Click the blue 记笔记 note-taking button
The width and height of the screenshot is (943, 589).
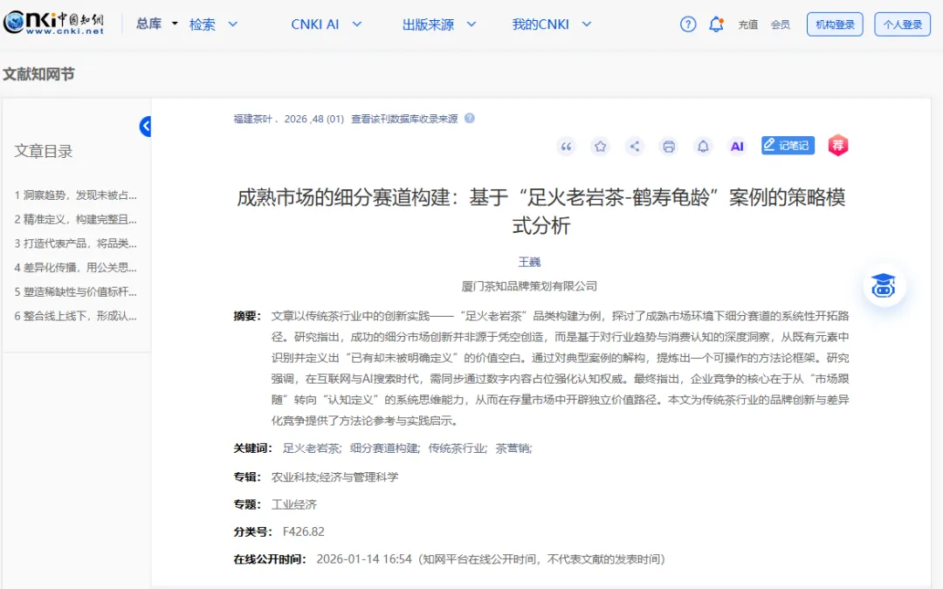787,146
